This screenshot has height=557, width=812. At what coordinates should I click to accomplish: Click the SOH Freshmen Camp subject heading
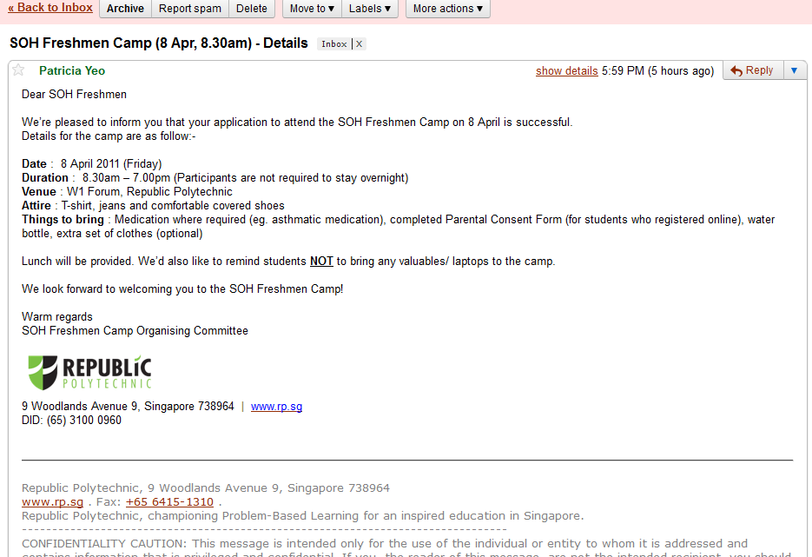coord(158,43)
